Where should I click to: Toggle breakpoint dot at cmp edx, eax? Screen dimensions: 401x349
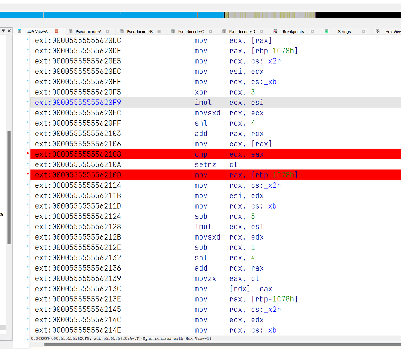pyautogui.click(x=28, y=153)
